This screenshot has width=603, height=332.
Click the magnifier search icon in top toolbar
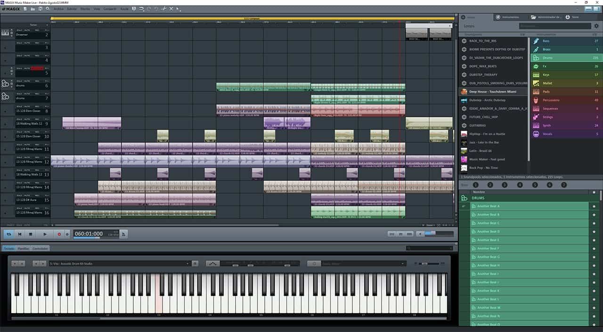[48, 9]
